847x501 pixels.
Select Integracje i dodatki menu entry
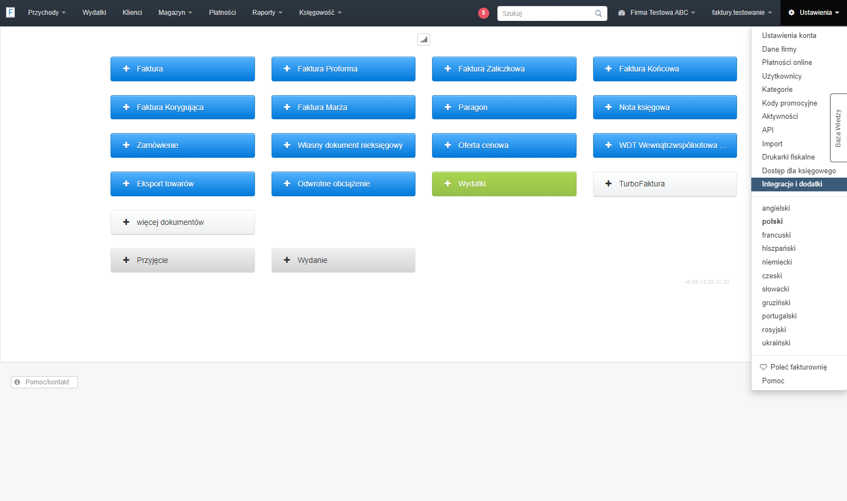click(x=799, y=184)
